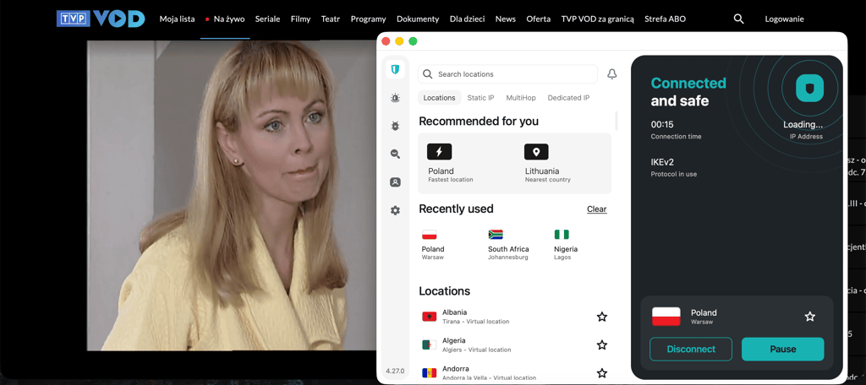This screenshot has width=866, height=385.
Task: Open Dla dzieci in TVP VOD menu
Action: coord(467,19)
